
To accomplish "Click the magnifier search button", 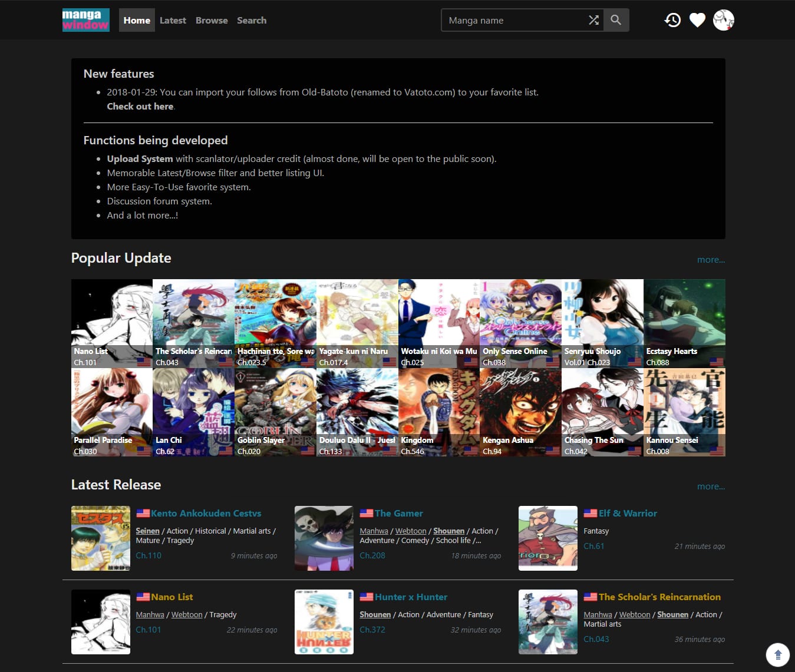I will coord(616,20).
